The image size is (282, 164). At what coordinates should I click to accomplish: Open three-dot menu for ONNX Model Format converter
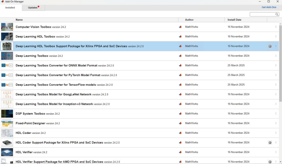pos(276,65)
